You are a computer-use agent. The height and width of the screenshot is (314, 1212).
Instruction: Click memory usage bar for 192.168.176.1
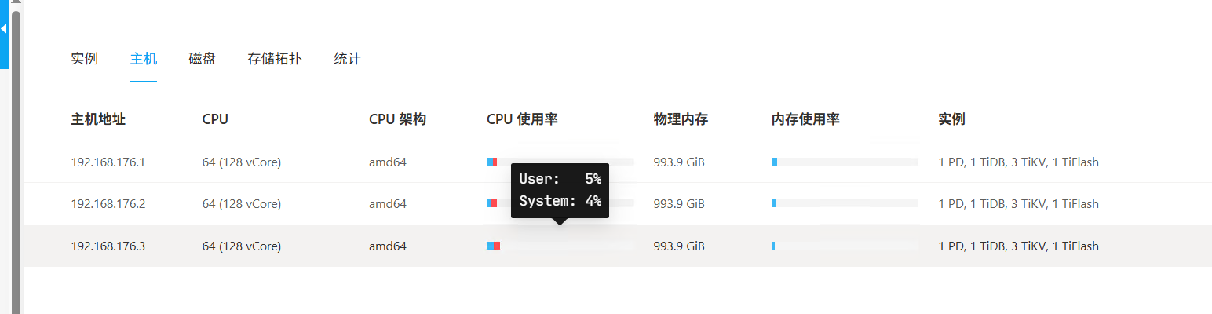(x=845, y=162)
